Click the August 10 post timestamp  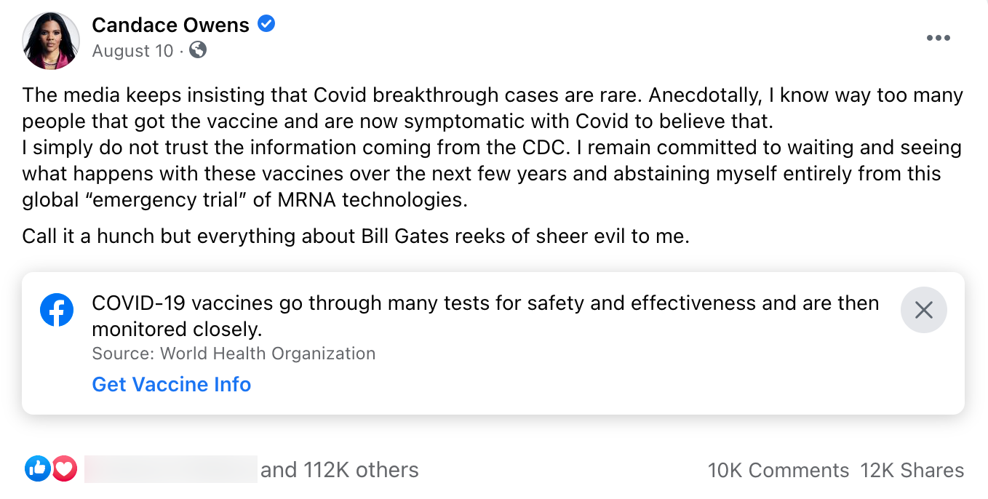click(x=133, y=51)
